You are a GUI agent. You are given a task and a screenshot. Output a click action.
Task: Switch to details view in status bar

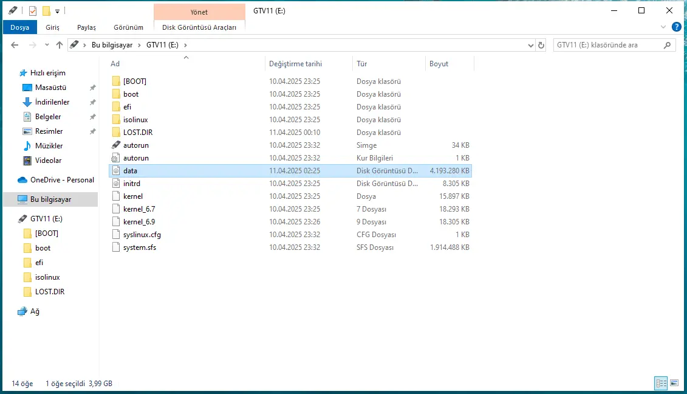[x=661, y=383]
